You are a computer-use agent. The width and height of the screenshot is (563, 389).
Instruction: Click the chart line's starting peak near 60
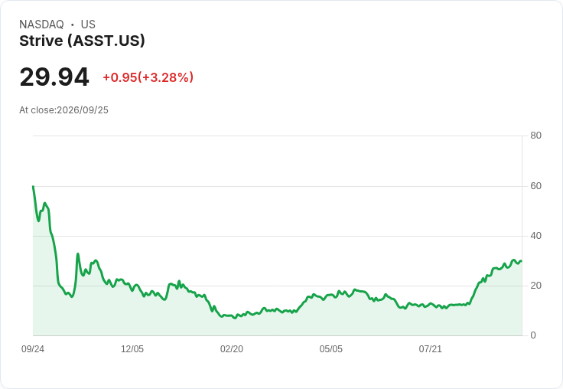33,186
